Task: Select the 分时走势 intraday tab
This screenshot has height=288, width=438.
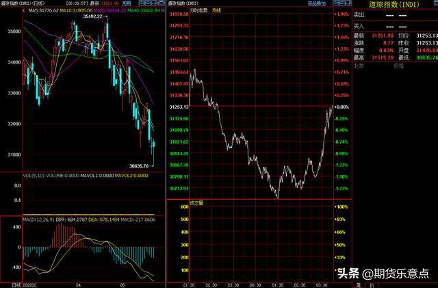Action: point(181,11)
